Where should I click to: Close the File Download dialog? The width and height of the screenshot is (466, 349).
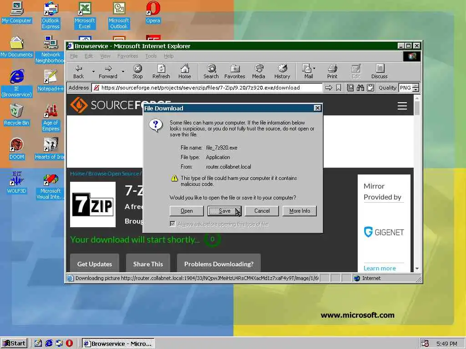[x=317, y=108]
